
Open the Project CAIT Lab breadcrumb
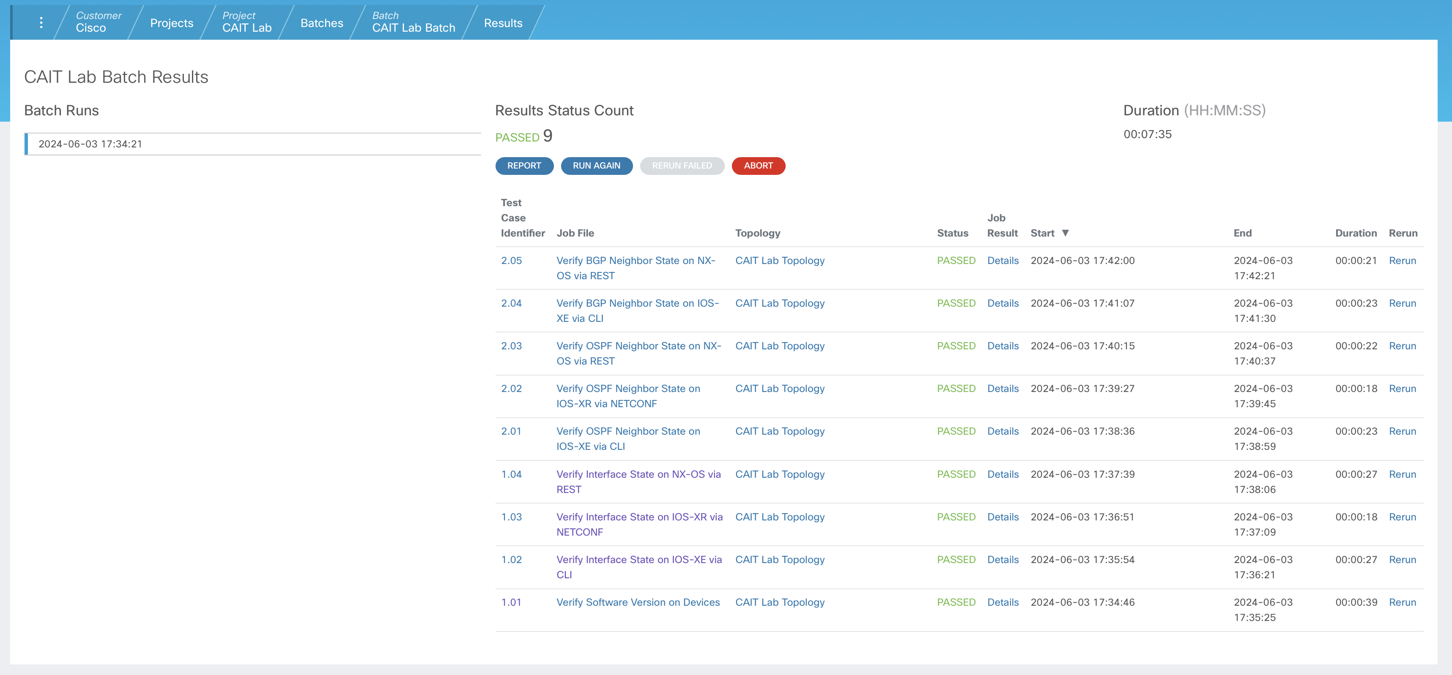click(x=247, y=22)
